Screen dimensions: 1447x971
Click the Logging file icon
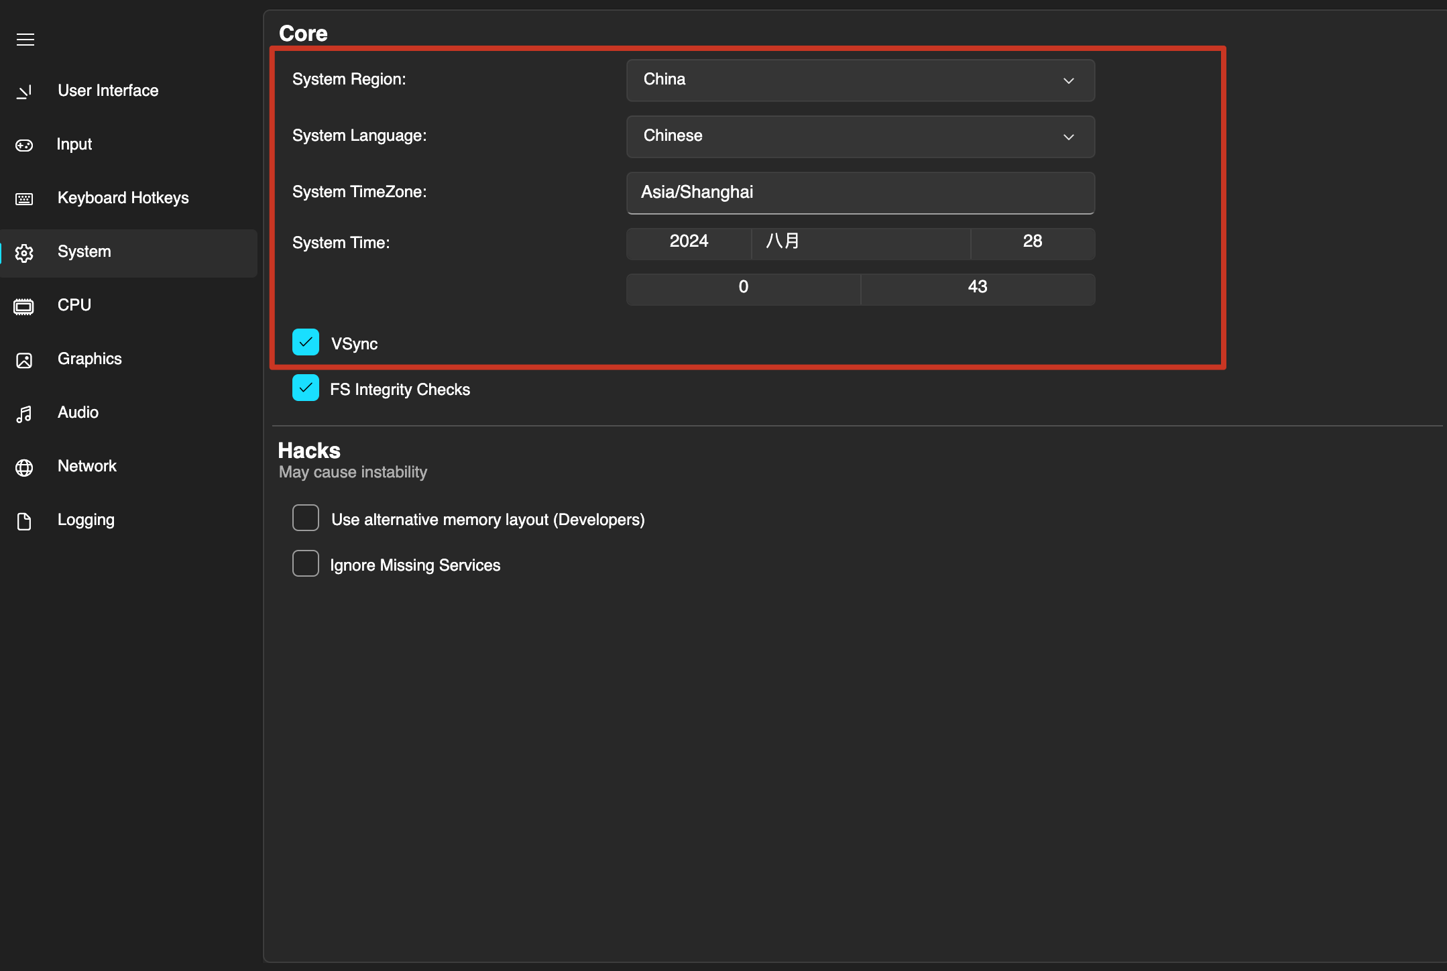tap(24, 521)
